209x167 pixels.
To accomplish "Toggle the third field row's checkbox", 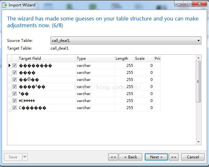I will tap(14, 80).
